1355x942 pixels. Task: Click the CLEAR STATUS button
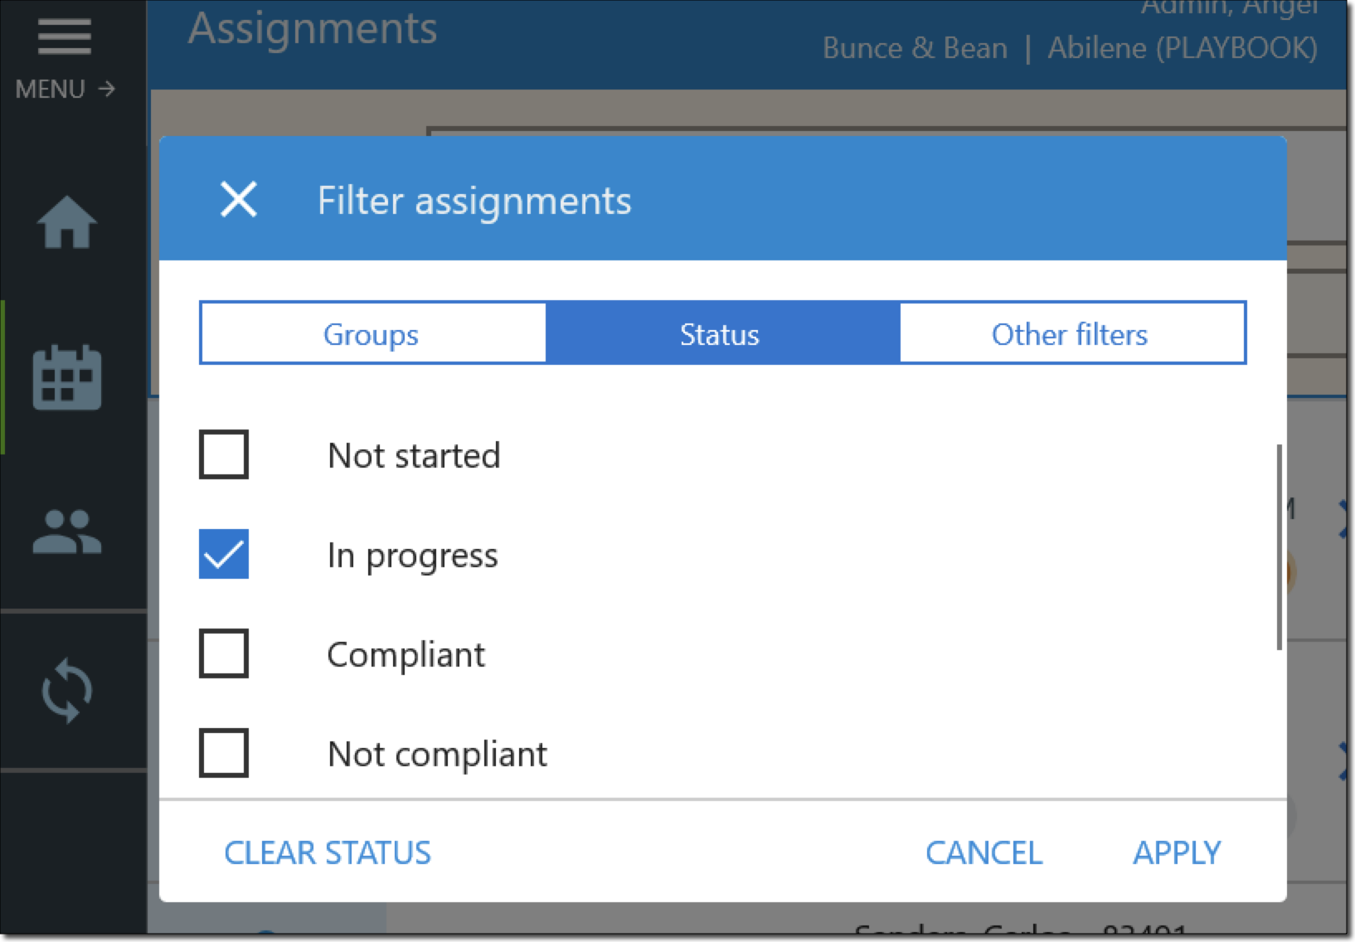[328, 852]
